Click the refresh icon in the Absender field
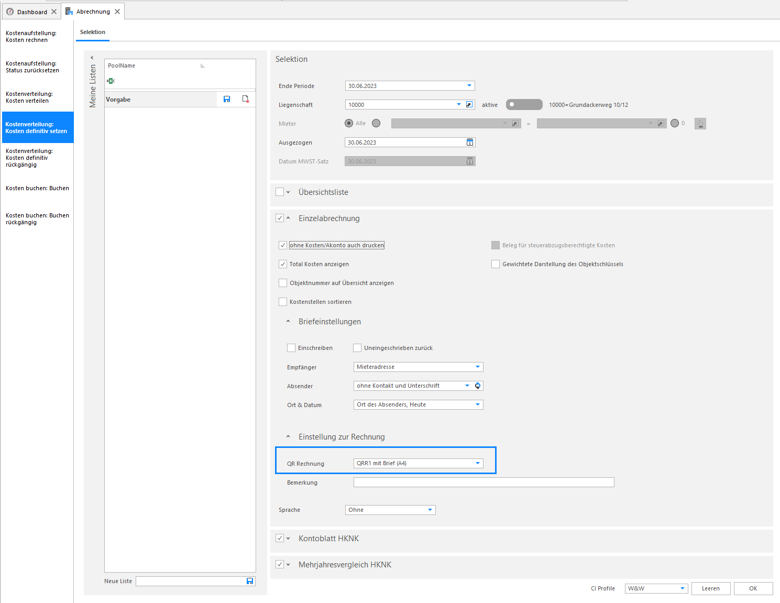The width and height of the screenshot is (780, 603). click(478, 386)
